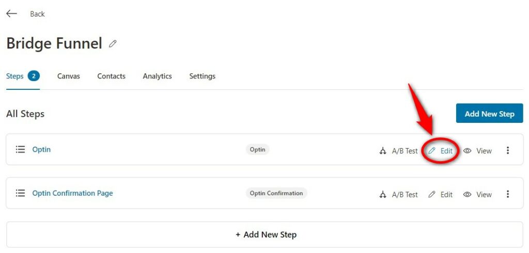Click the Edit pencil icon for Optin step

click(x=432, y=151)
